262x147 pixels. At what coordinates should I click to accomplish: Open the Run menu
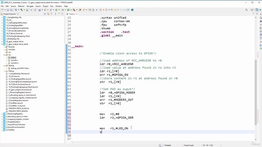pyautogui.click(x=52, y=6)
